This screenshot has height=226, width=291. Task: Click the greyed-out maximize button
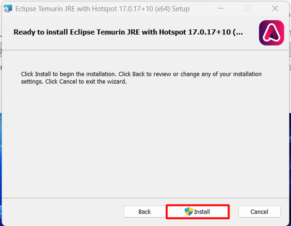[248, 9]
